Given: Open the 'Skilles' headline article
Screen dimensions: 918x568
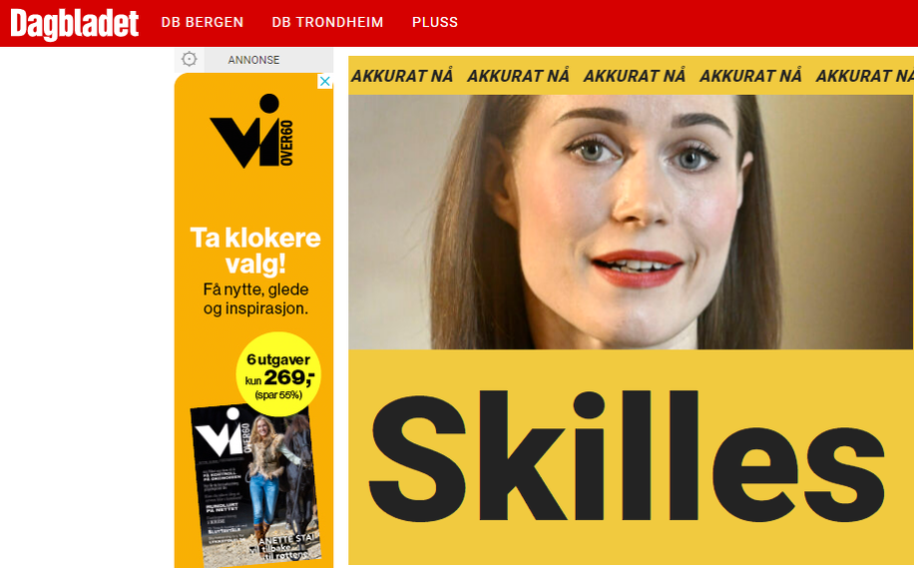Looking at the screenshot, I should [626, 457].
